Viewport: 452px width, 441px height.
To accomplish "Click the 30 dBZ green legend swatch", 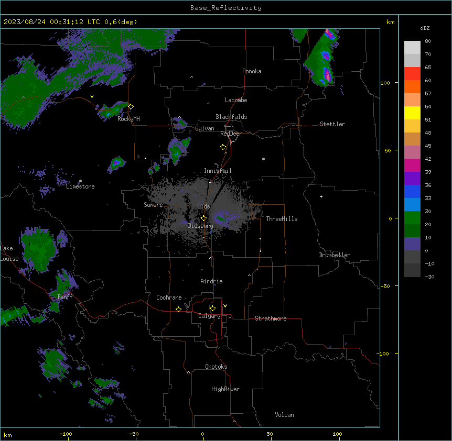I will [x=412, y=218].
